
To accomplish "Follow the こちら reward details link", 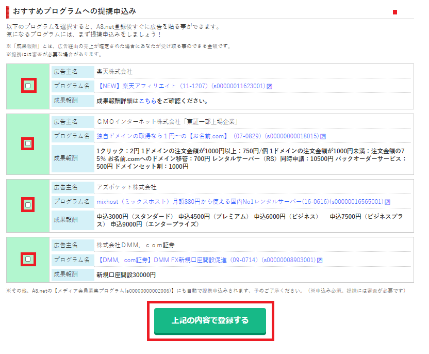I will coord(148,101).
